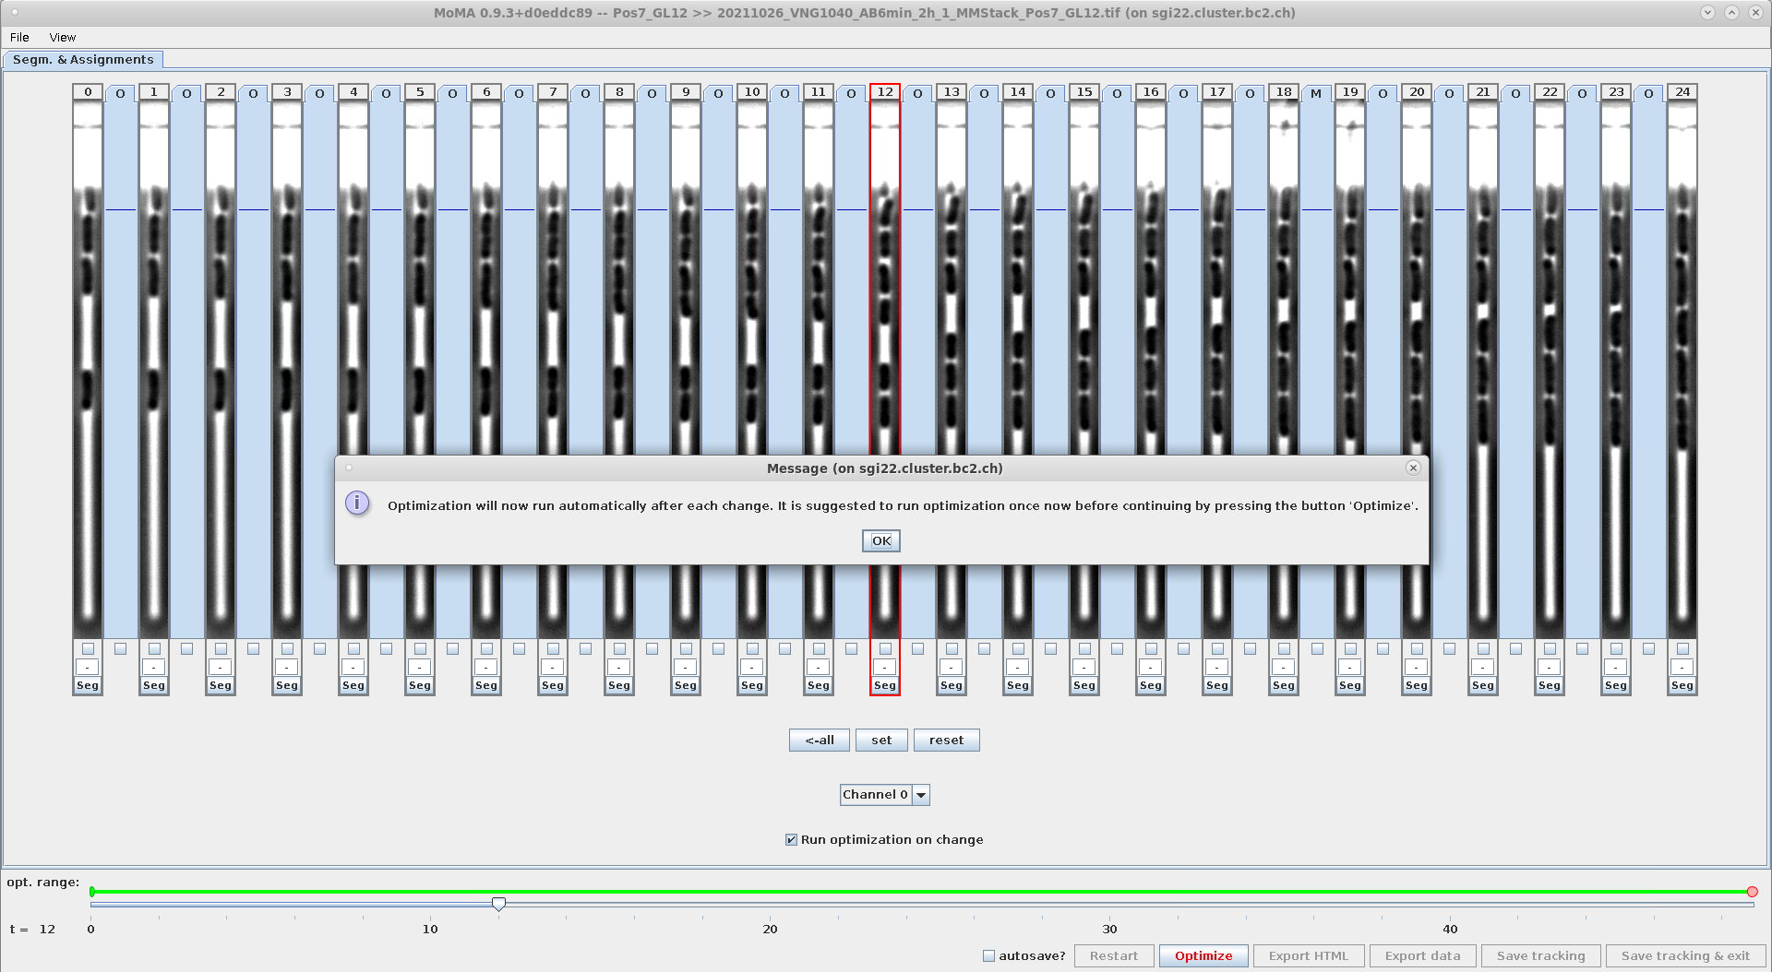The image size is (1772, 972).
Task: Click OK in the Message dialog
Action: 880,540
